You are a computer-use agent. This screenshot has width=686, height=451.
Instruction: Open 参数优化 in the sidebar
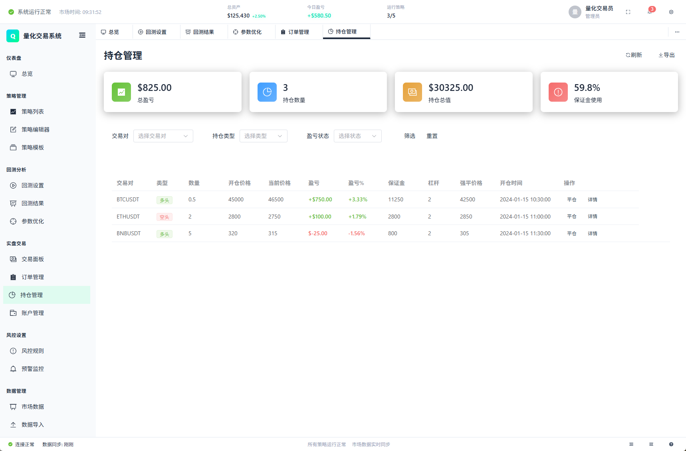coord(47,221)
